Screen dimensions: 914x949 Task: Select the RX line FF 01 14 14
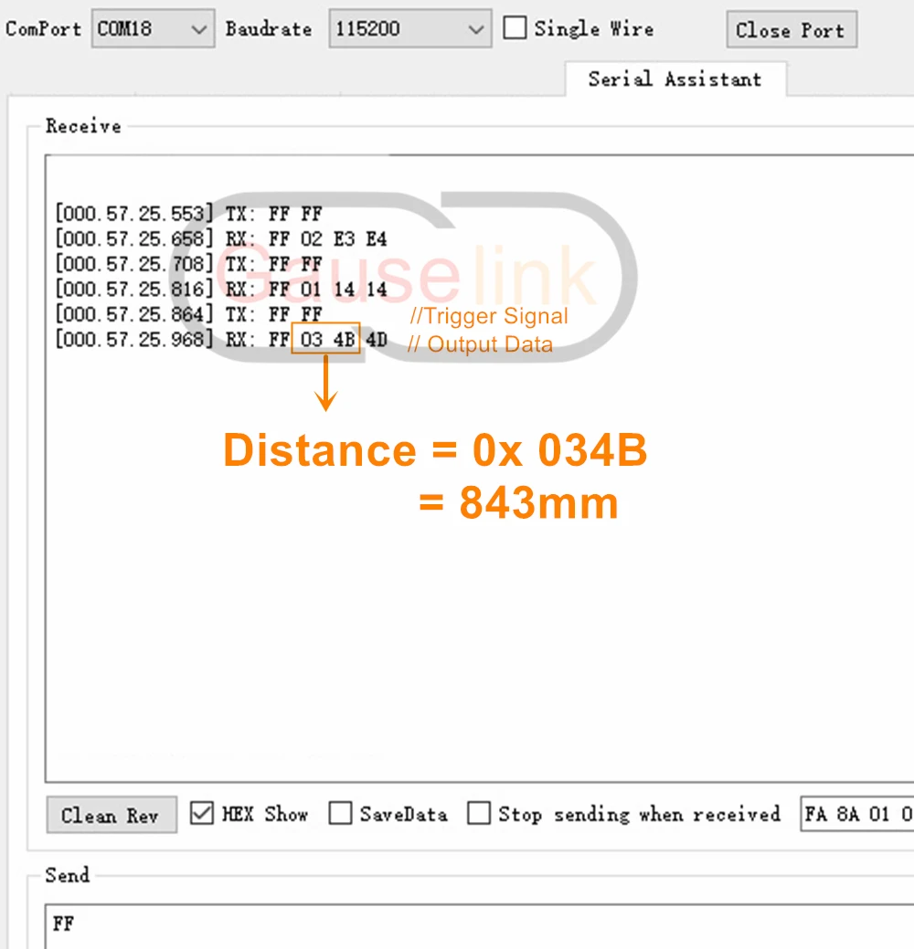pyautogui.click(x=221, y=290)
